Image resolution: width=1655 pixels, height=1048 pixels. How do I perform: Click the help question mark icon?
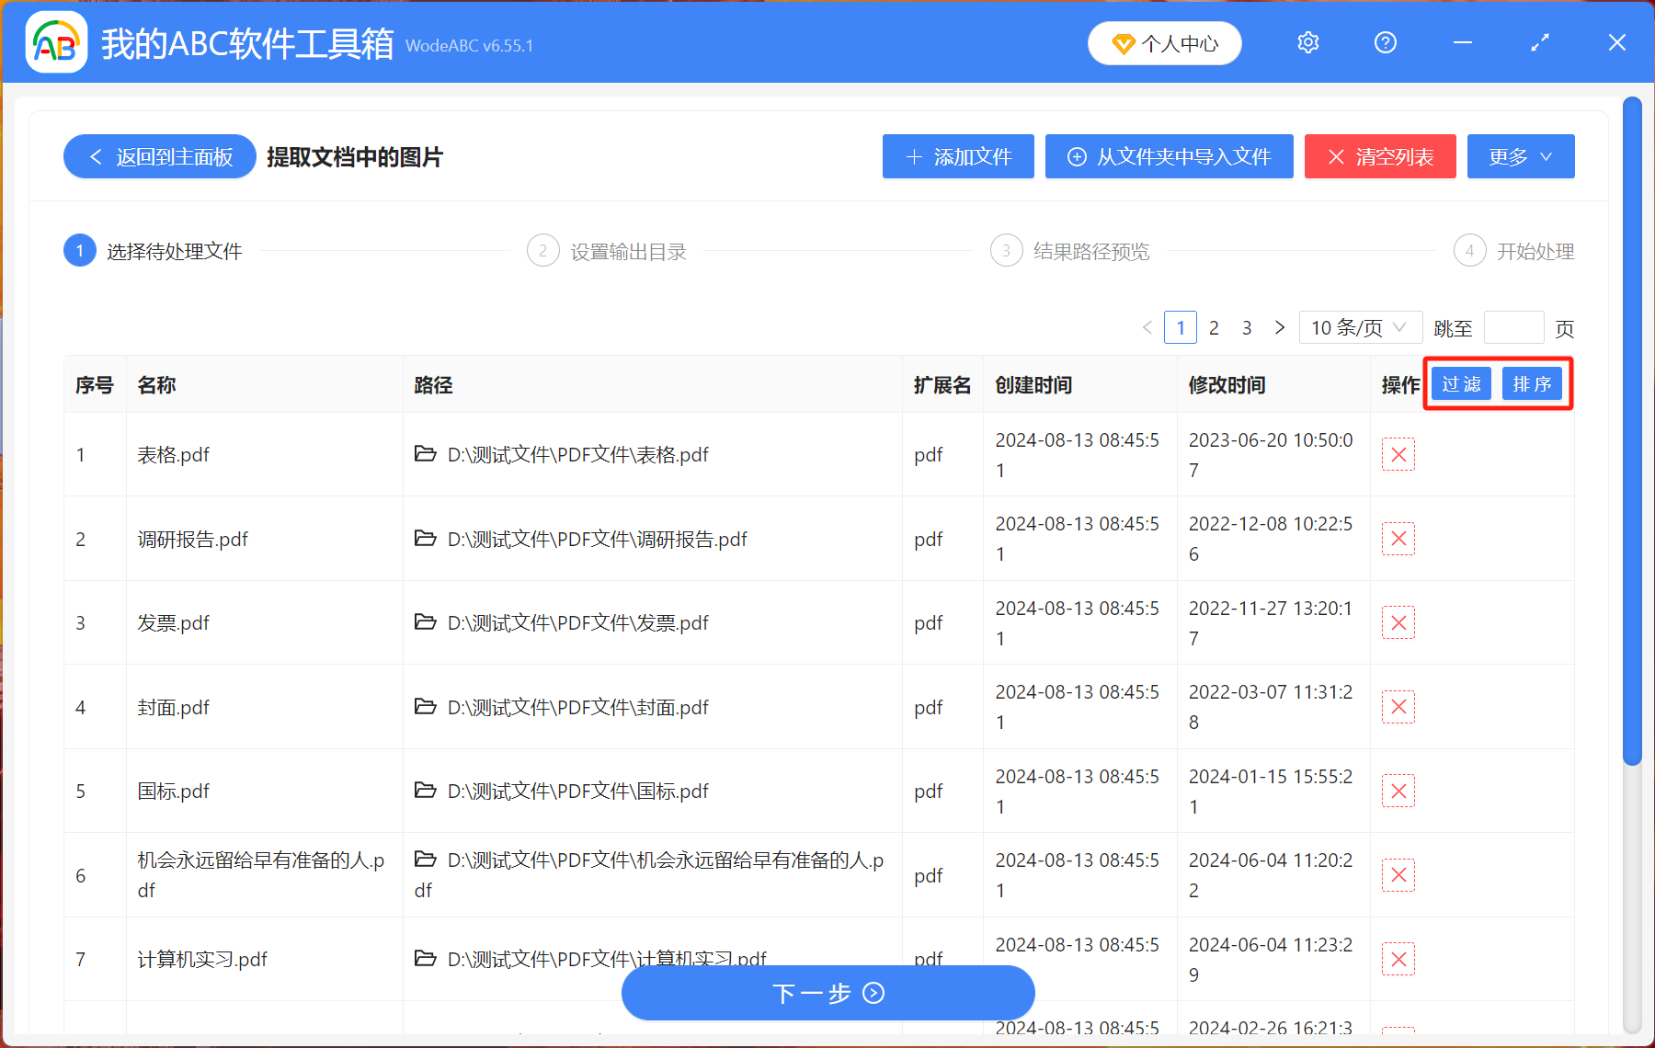(1385, 42)
